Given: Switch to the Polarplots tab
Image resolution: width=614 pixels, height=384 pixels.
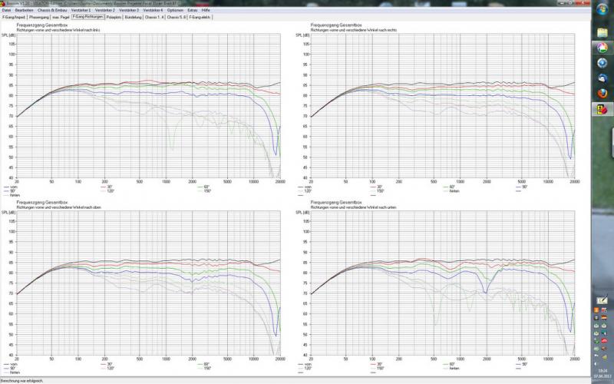Looking at the screenshot, I should pyautogui.click(x=114, y=17).
